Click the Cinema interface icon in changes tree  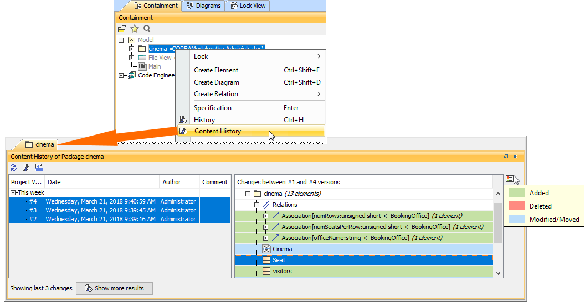(x=266, y=249)
